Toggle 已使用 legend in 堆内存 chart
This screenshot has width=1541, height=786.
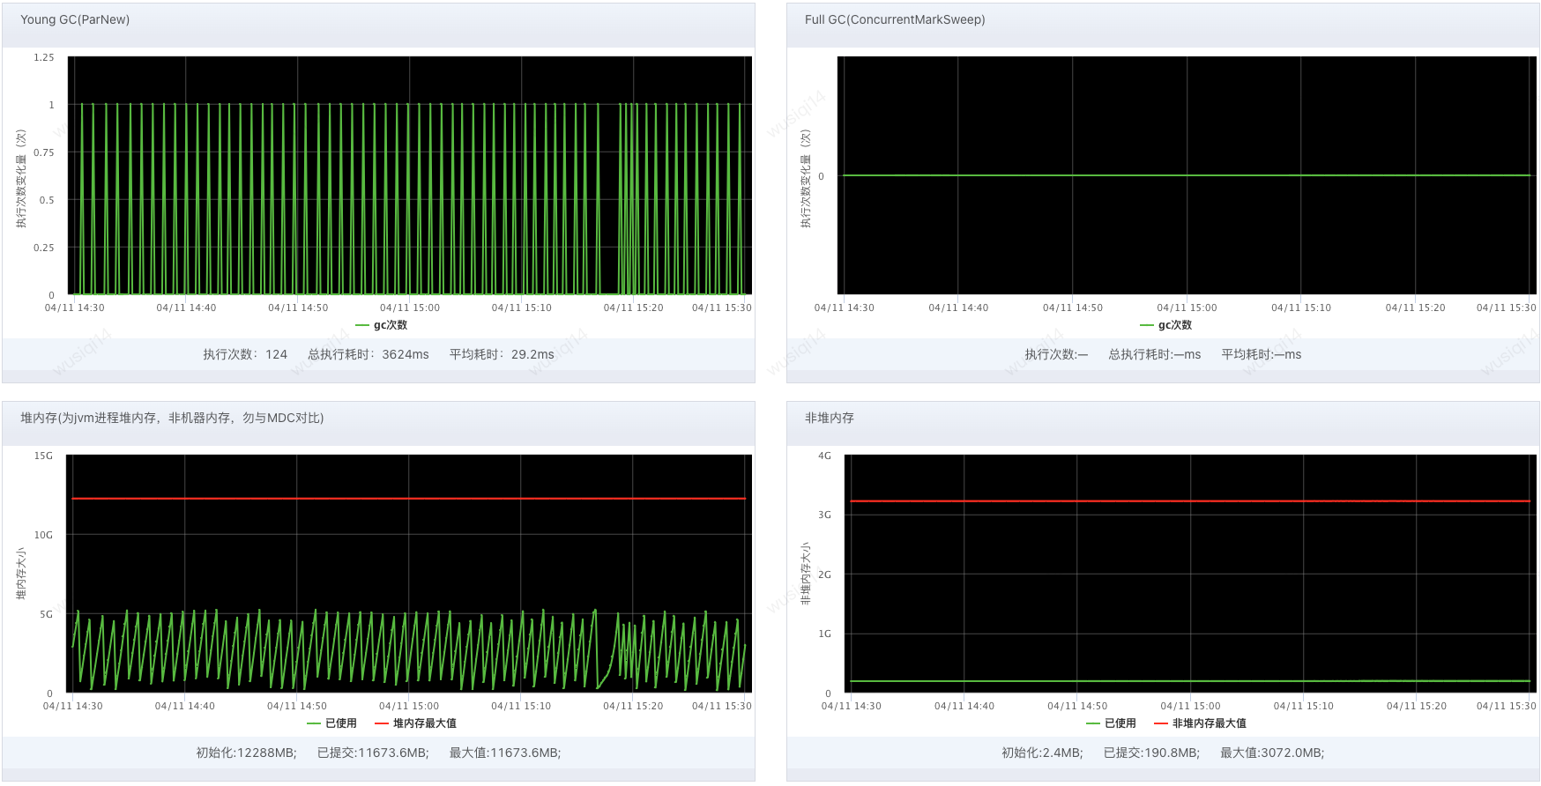click(x=331, y=723)
